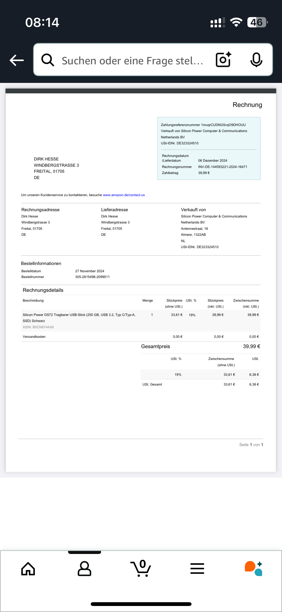Tap the cellular signal indicator
The width and height of the screenshot is (282, 612).
[x=218, y=22]
